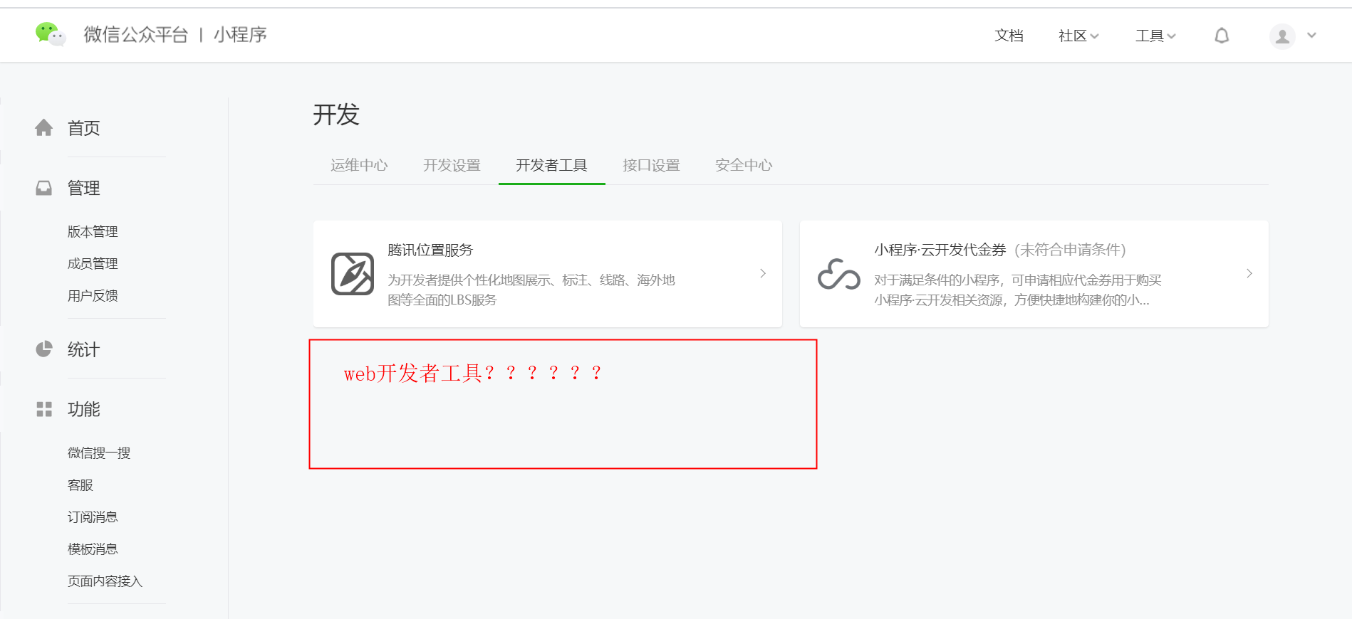The height and width of the screenshot is (619, 1352).
Task: Open 客服 in sidebar
Action: point(80,485)
